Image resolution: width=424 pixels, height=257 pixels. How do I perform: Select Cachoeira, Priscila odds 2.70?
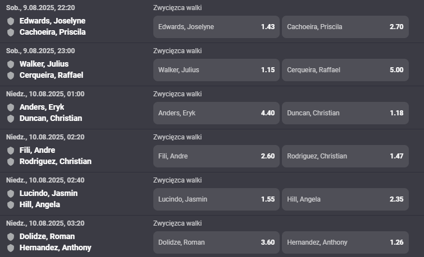[345, 27]
